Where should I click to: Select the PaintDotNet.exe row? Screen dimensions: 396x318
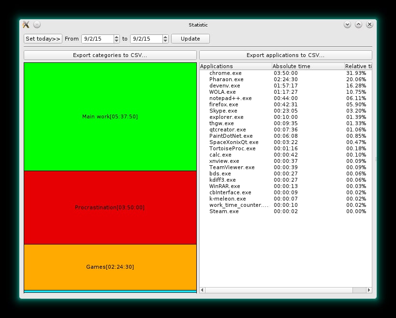tap(286, 136)
